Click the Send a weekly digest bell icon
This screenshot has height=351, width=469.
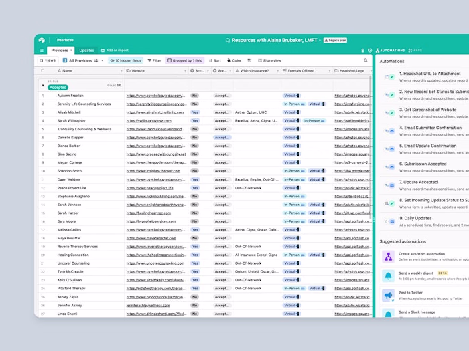tap(388, 276)
